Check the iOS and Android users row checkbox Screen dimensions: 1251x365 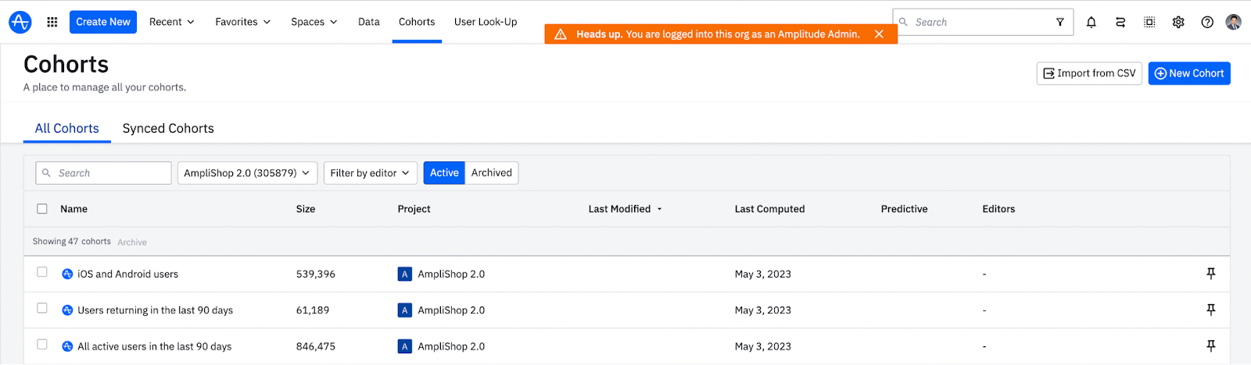click(42, 272)
